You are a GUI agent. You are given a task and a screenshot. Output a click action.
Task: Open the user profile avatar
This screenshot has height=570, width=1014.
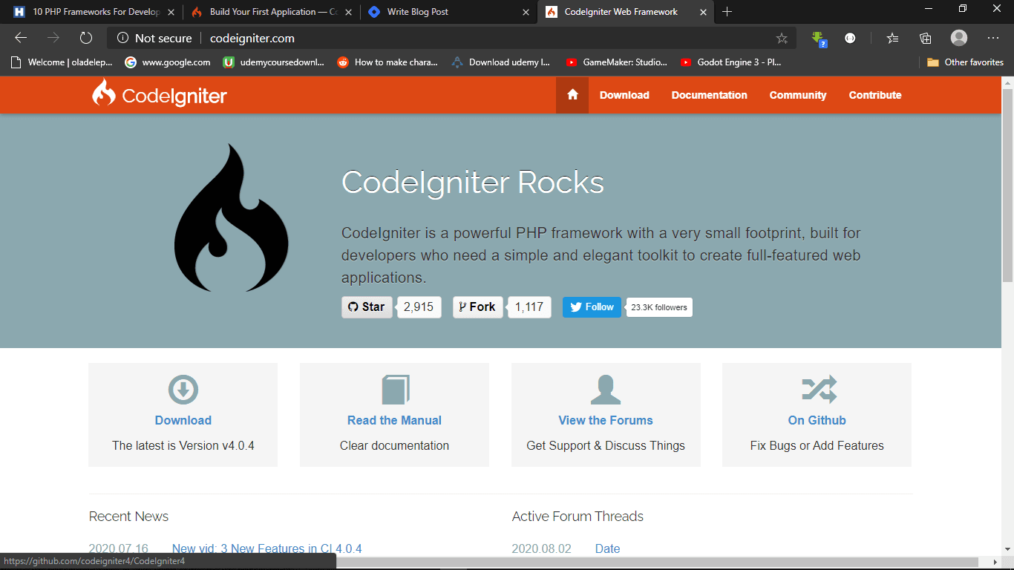click(x=959, y=38)
